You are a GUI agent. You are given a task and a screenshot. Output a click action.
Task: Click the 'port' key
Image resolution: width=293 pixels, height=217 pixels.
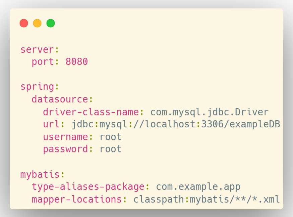43,62
